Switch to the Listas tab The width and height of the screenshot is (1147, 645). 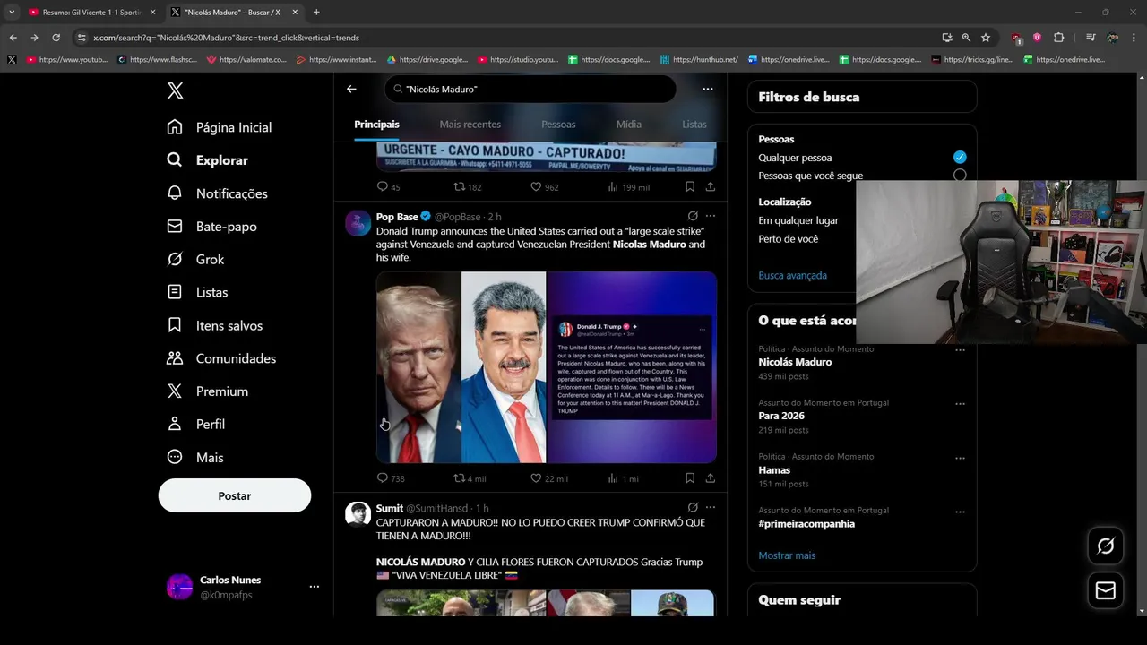694,125
